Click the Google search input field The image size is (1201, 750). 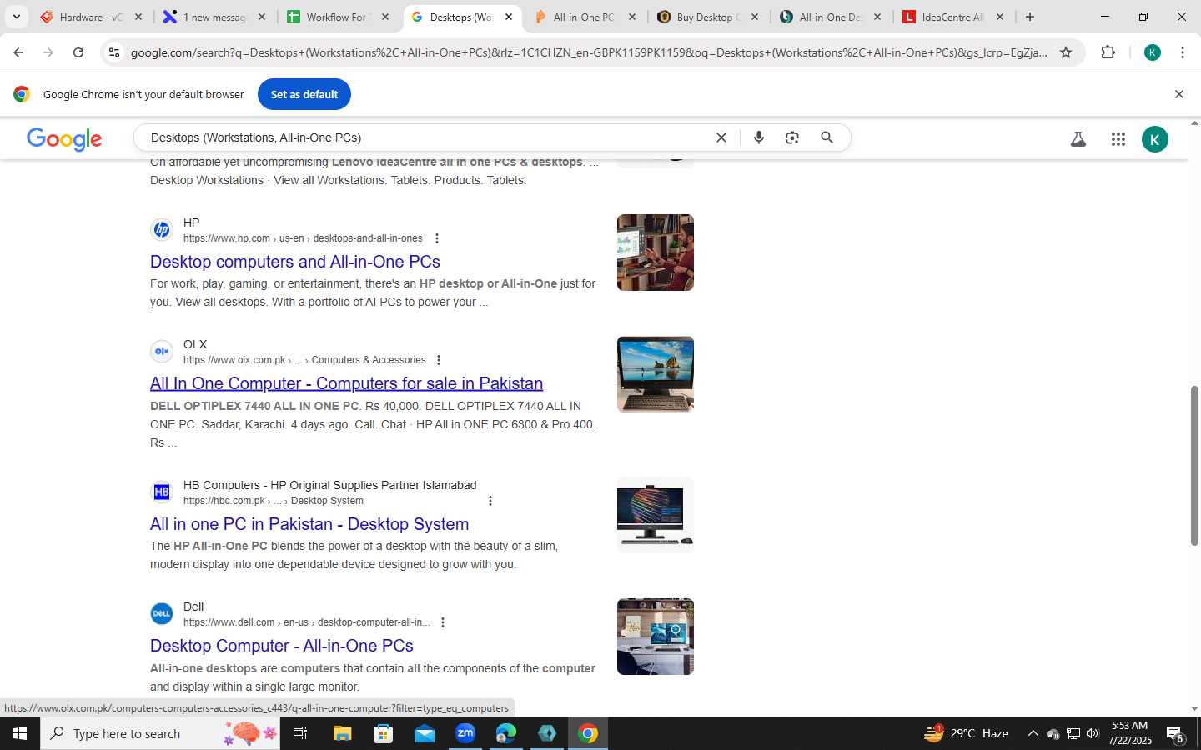click(x=425, y=137)
